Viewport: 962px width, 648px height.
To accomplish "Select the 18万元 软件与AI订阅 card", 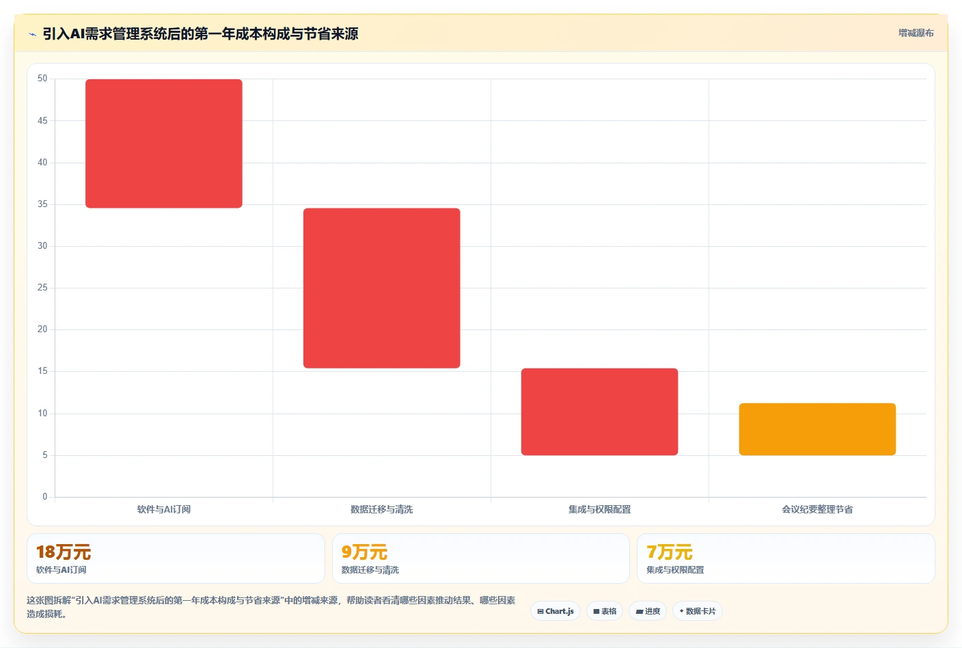I will pyautogui.click(x=176, y=558).
